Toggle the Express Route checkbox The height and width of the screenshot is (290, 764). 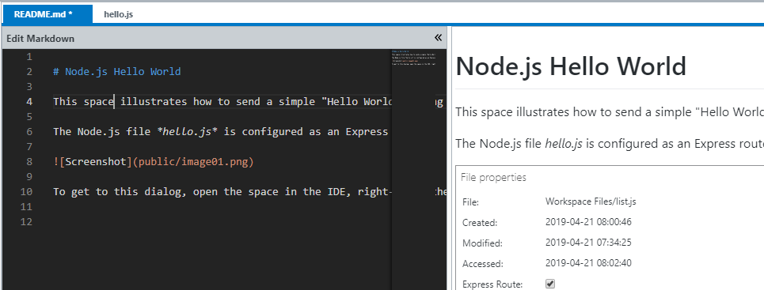tap(550, 284)
